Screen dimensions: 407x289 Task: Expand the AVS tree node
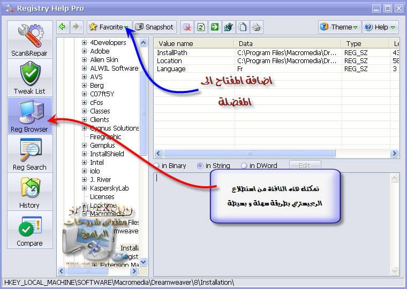coord(84,77)
